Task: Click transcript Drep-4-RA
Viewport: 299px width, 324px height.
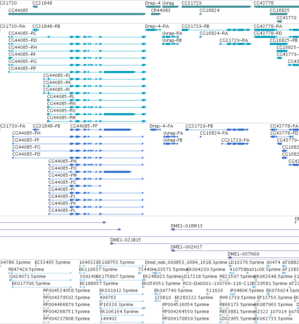Action: coord(157,26)
